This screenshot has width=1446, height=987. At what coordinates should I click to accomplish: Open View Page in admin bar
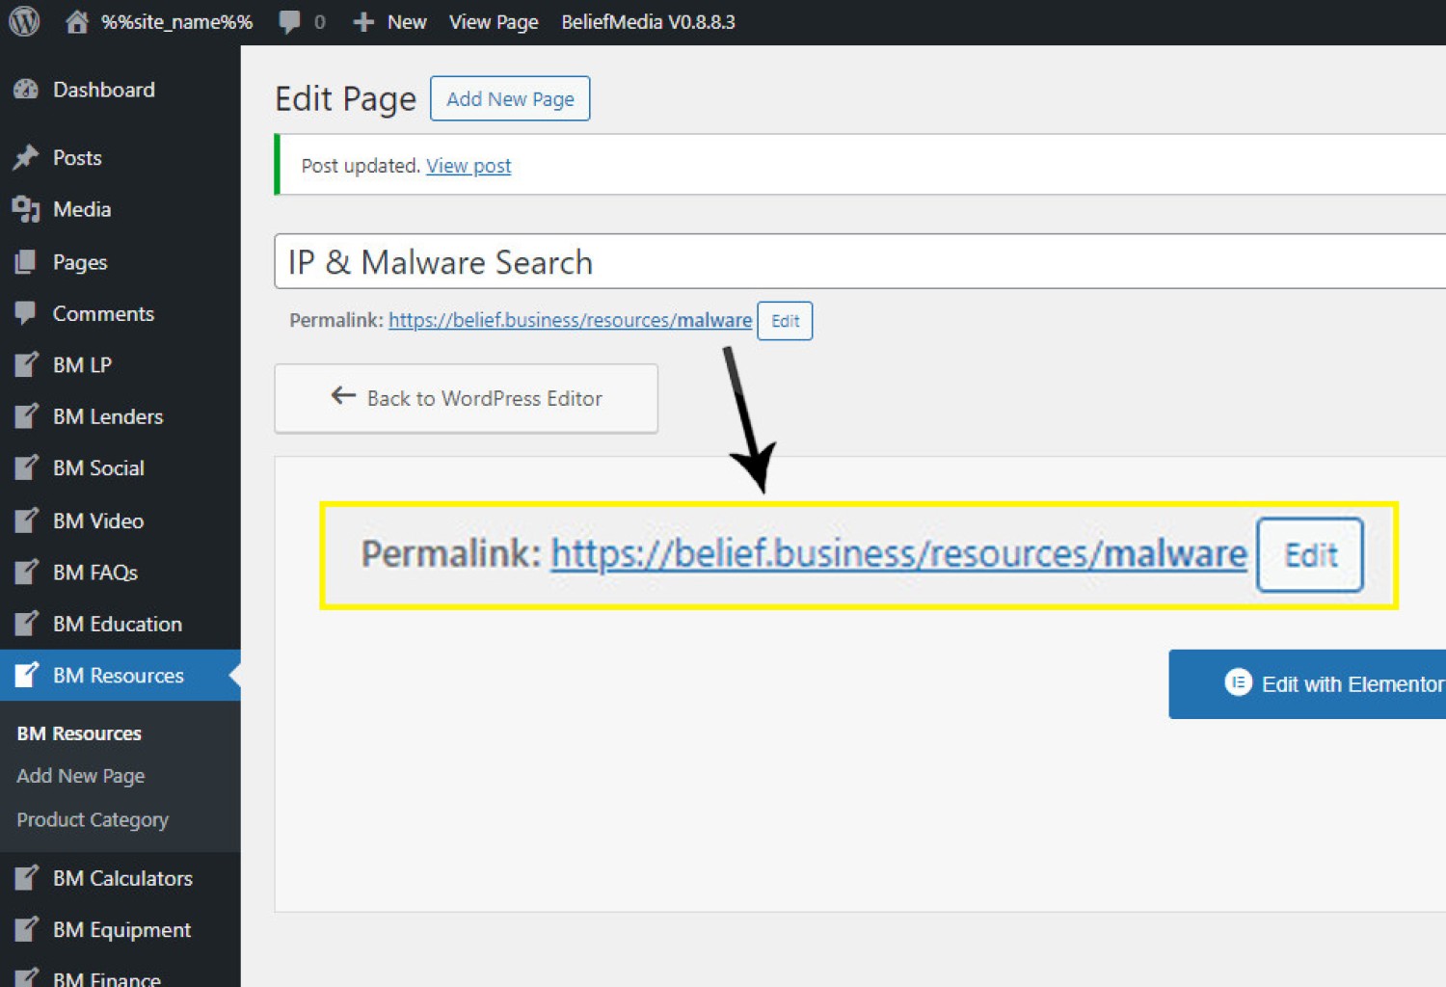pos(494,22)
